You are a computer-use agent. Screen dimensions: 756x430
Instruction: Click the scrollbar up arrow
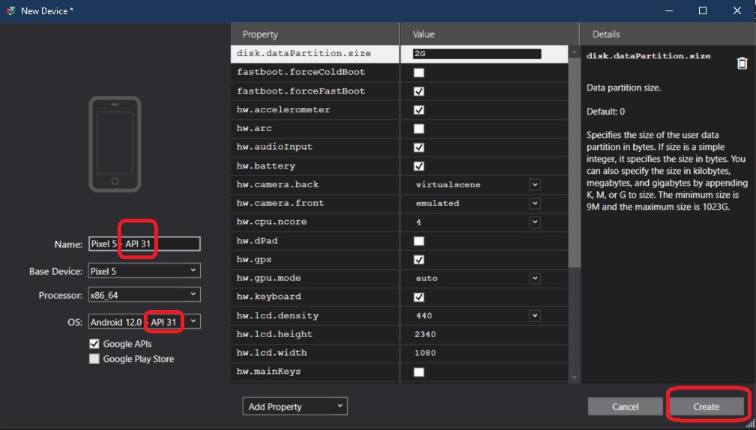(574, 52)
